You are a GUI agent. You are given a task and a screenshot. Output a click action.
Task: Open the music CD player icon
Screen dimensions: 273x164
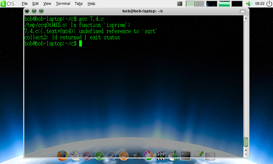click(x=173, y=156)
